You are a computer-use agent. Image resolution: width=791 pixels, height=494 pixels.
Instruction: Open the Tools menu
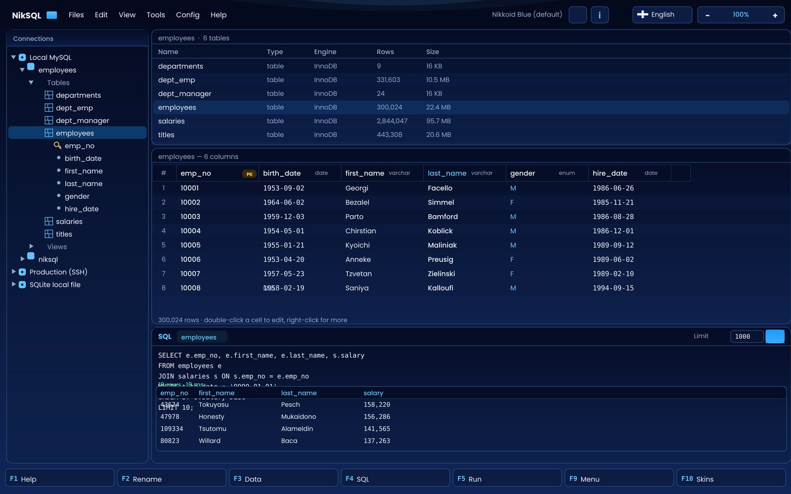156,15
